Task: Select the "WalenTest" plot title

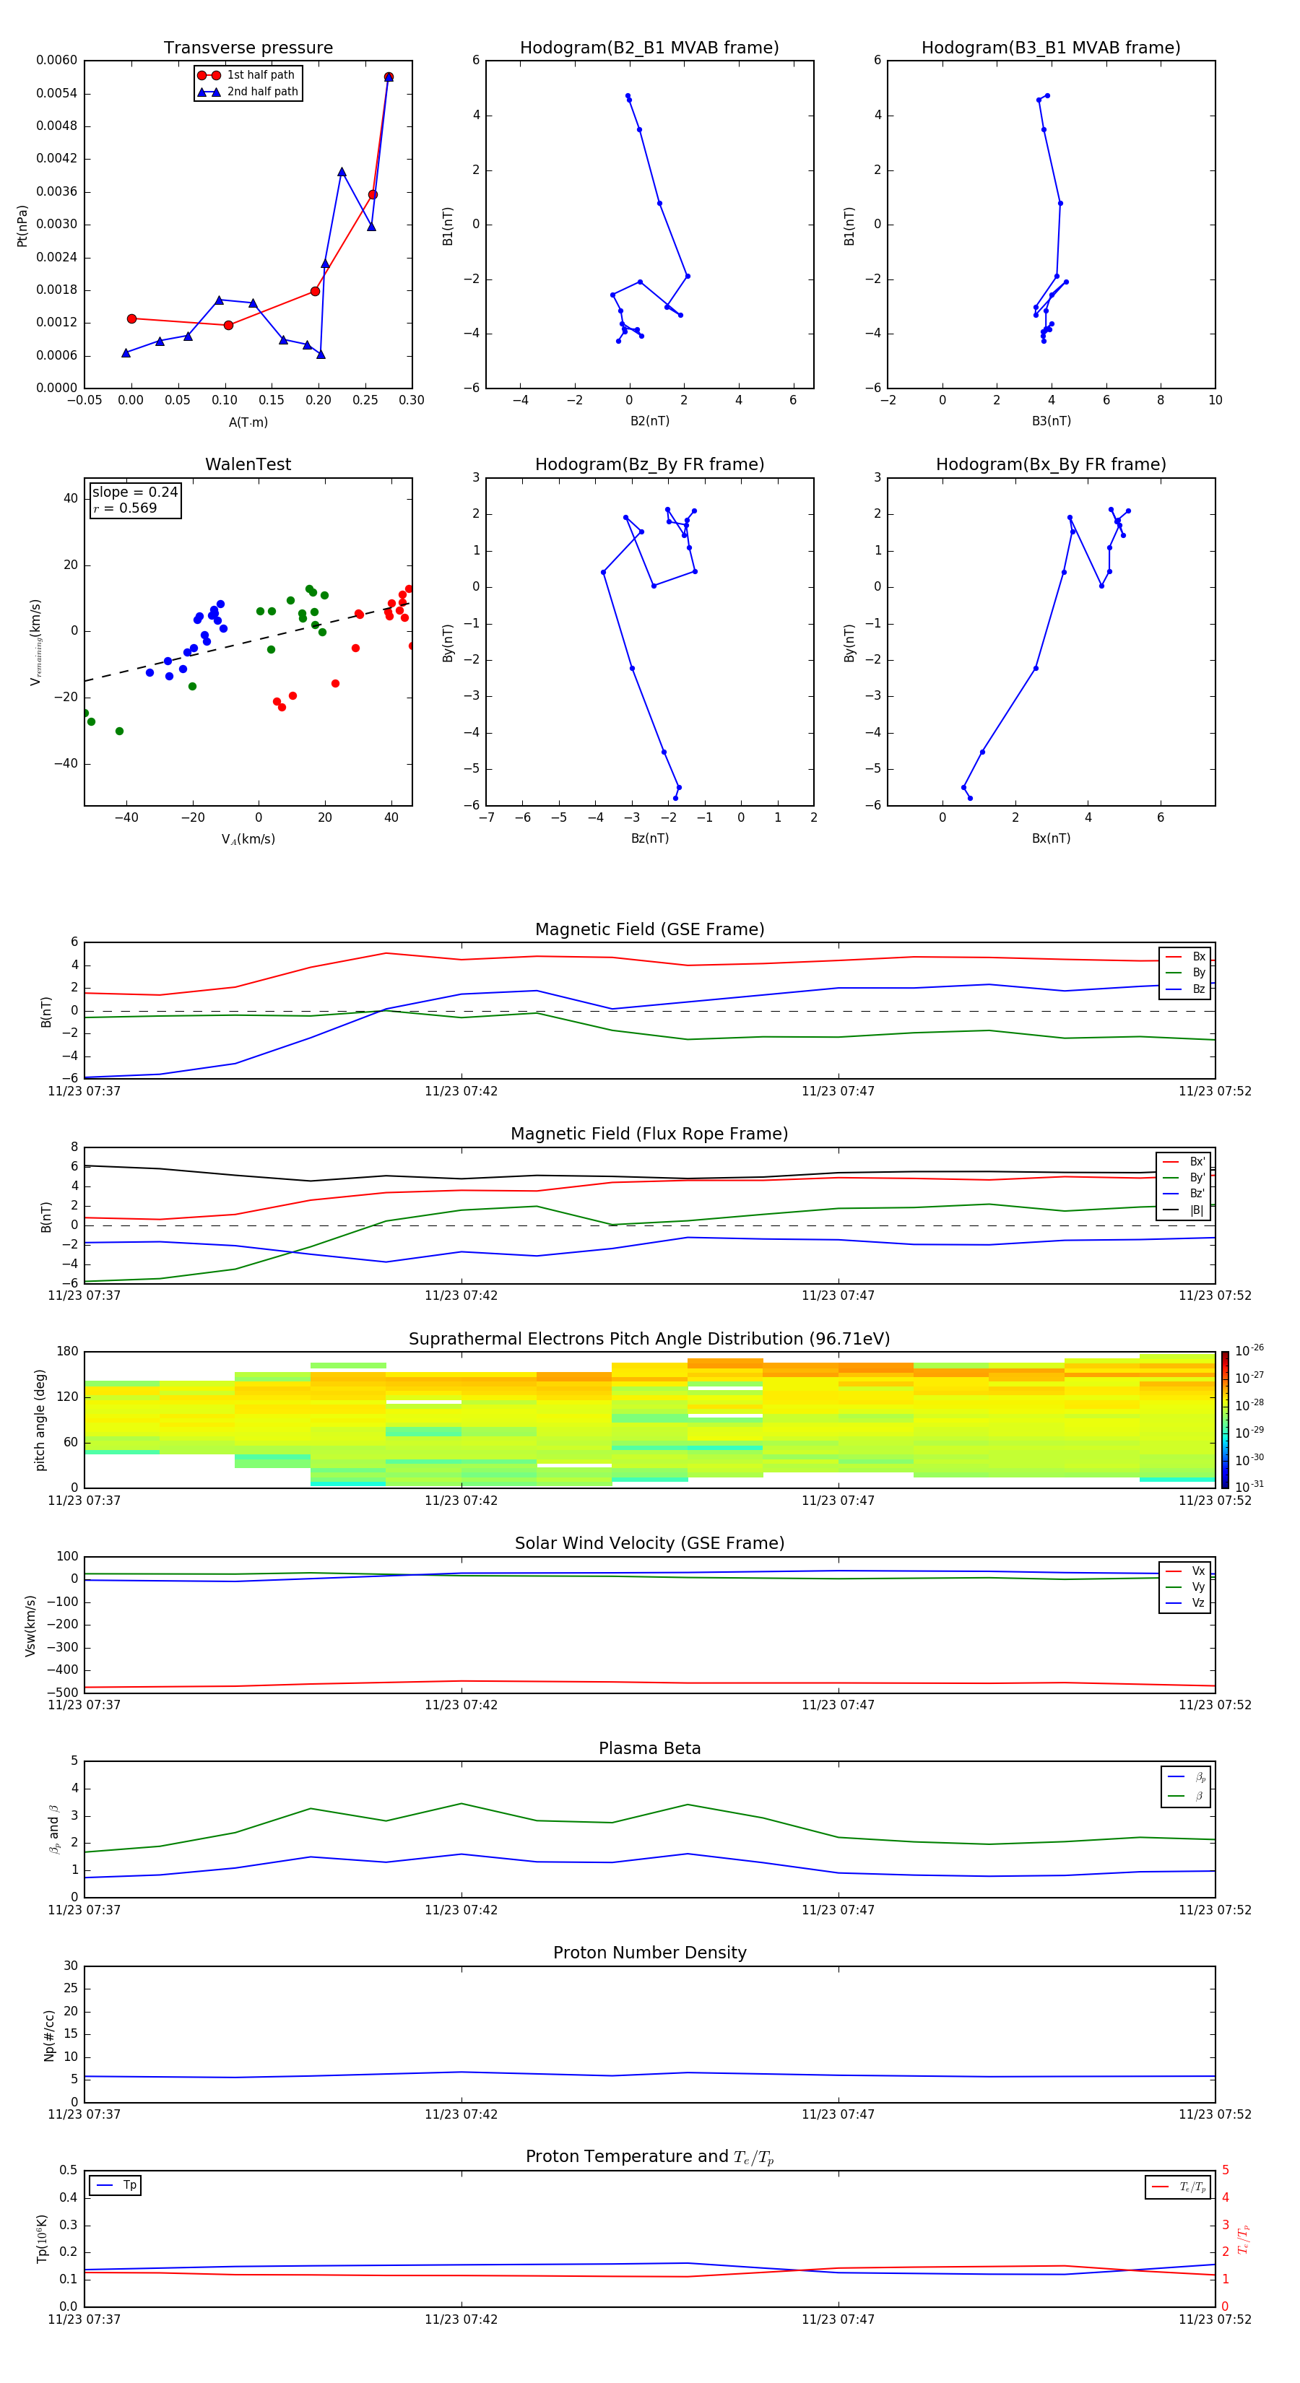Action: 248,464
